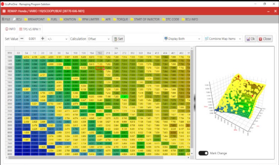The width and height of the screenshot is (279, 165).
Task: Select the RPM header cell
Action: pos(10,53)
